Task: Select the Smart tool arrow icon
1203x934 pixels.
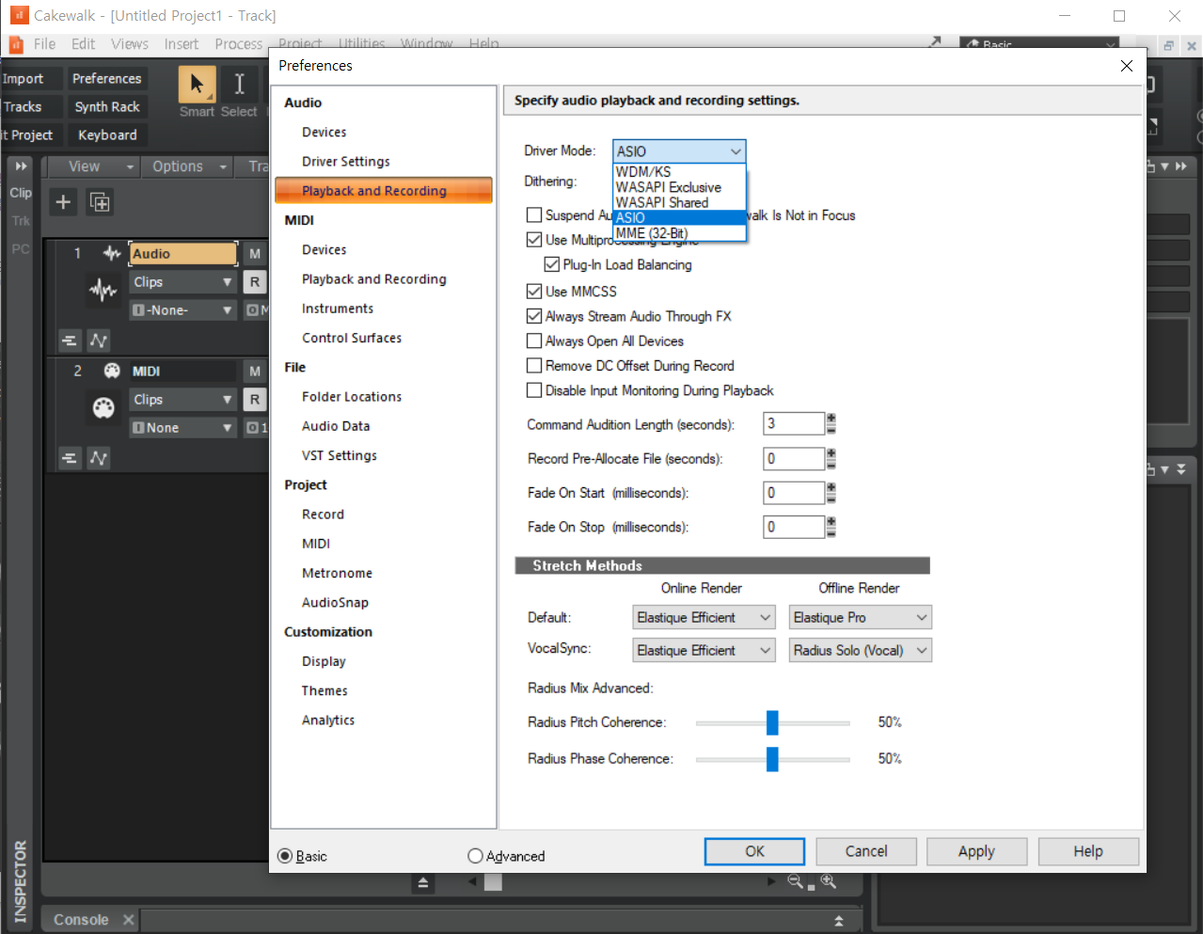Action: (x=198, y=85)
